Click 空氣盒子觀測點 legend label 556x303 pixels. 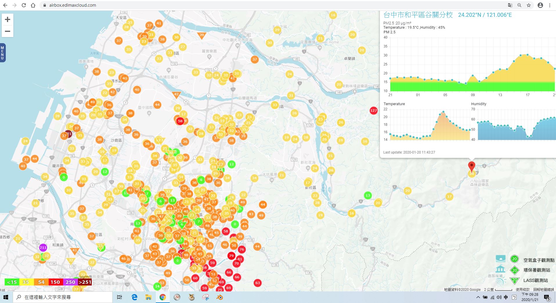539,260
